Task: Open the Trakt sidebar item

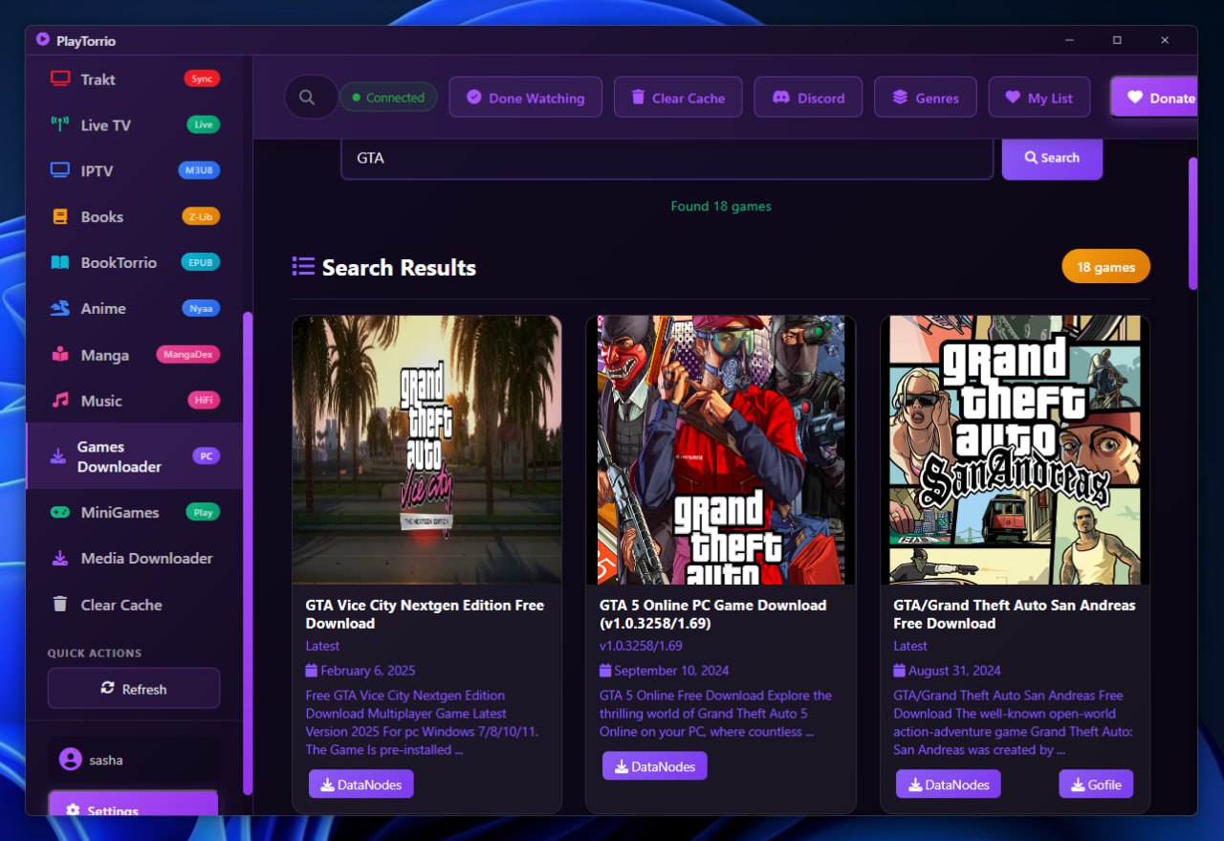Action: point(98,79)
